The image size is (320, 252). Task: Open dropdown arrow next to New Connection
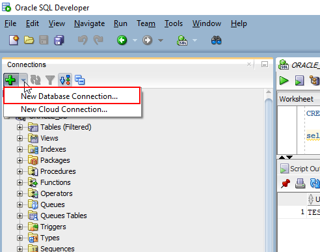23,80
